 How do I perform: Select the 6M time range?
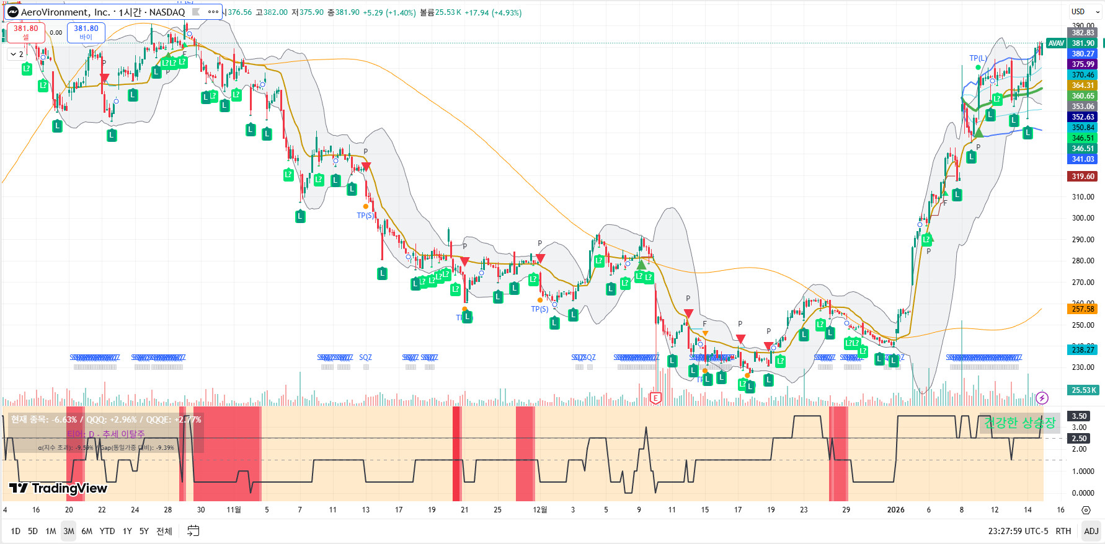(87, 531)
